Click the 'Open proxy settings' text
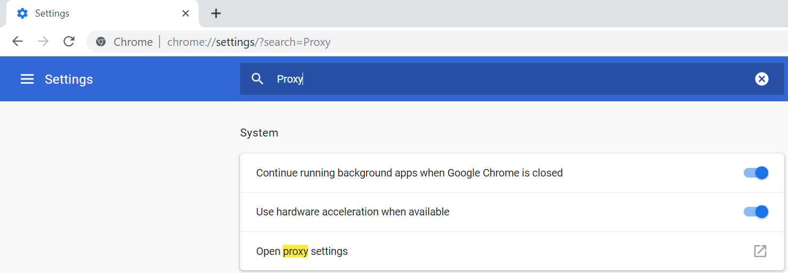788x273 pixels. tap(301, 251)
